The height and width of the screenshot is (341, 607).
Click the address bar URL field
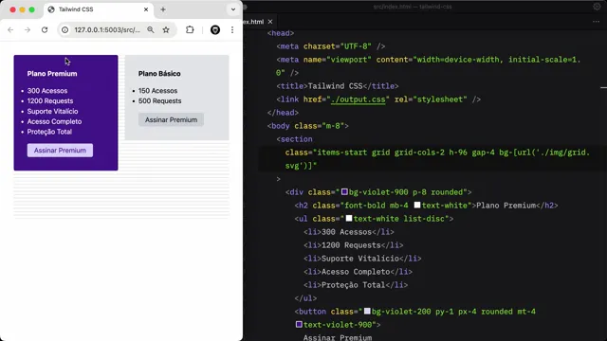pyautogui.click(x=107, y=29)
